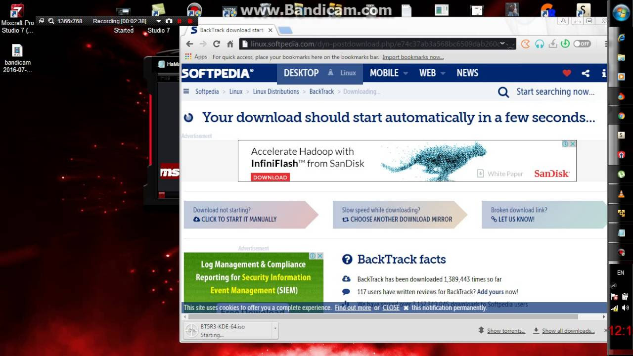Click the BT5R3-KDE-64.iso download item
The image size is (633, 356).
pos(227,330)
